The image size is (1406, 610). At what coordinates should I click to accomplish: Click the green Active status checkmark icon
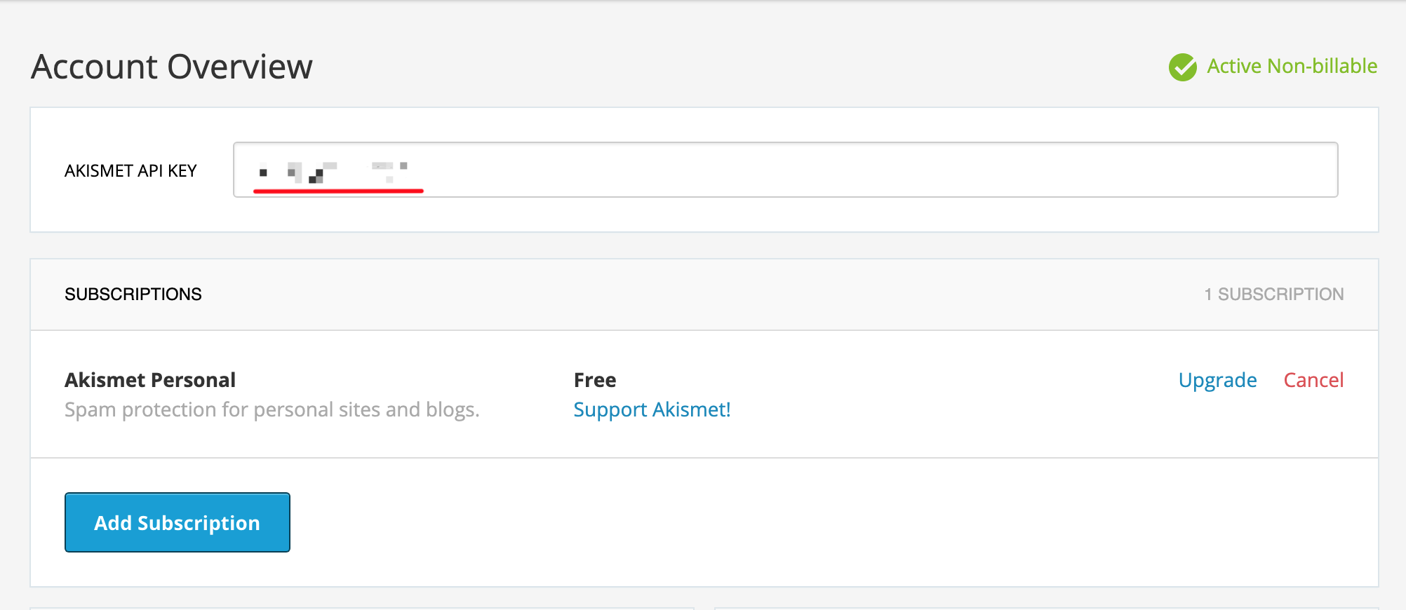(1183, 67)
